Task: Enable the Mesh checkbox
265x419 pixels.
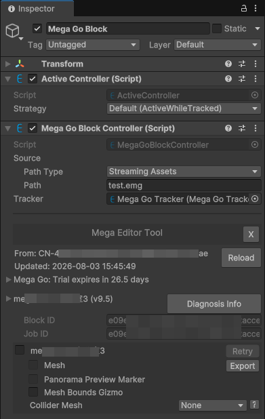Action: pyautogui.click(x=33, y=365)
